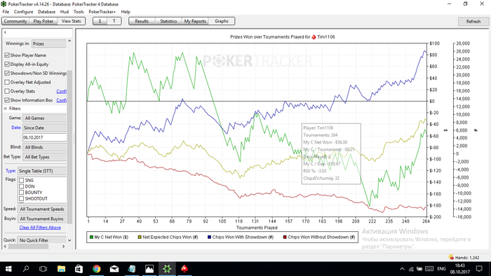Open Microsoft Store taskbar icon
491x276 pixels.
point(79,269)
